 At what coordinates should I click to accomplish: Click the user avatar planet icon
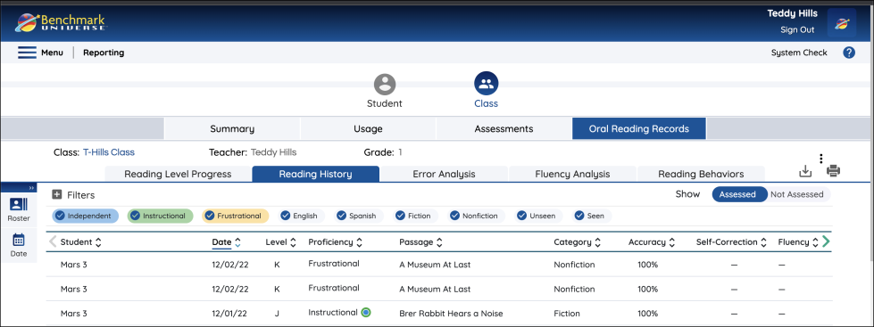[842, 23]
